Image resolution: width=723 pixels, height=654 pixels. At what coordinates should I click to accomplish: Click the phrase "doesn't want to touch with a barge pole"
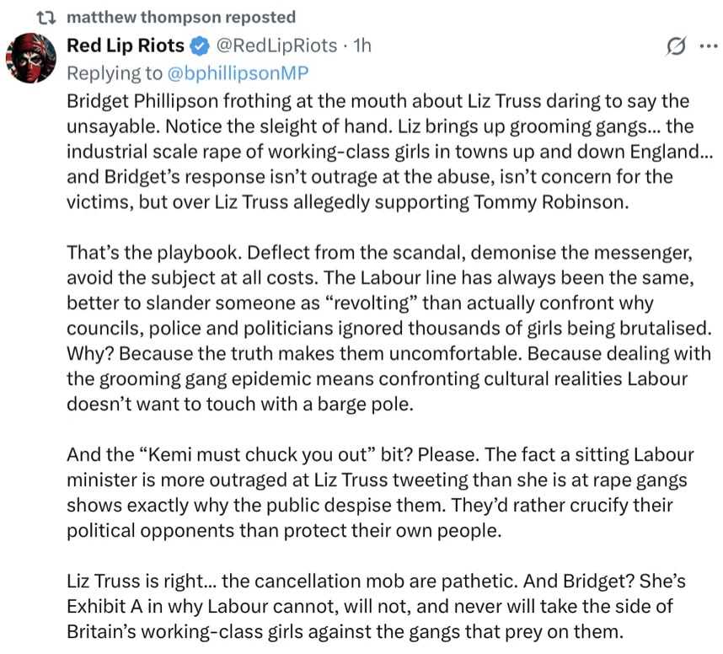click(x=240, y=404)
